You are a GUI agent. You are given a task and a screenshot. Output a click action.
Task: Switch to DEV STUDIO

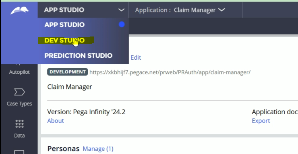pyautogui.click(x=64, y=40)
